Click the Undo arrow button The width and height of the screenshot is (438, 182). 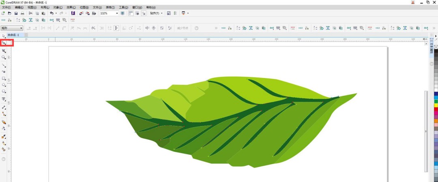[51, 13]
